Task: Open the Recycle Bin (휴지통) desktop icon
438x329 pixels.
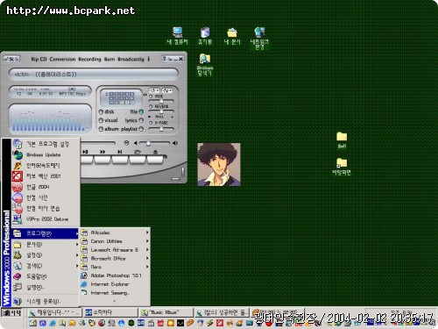Action: coord(205,36)
